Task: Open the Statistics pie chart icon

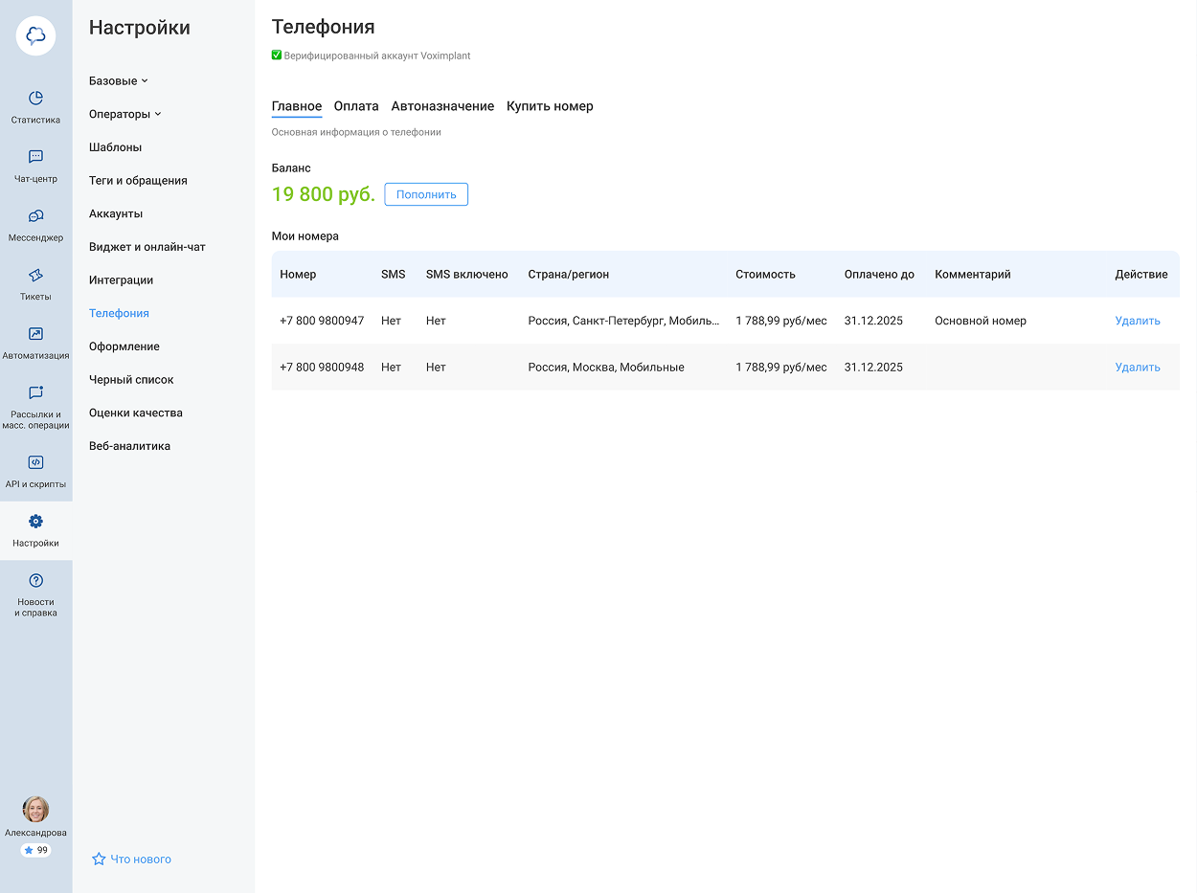Action: pos(35,99)
